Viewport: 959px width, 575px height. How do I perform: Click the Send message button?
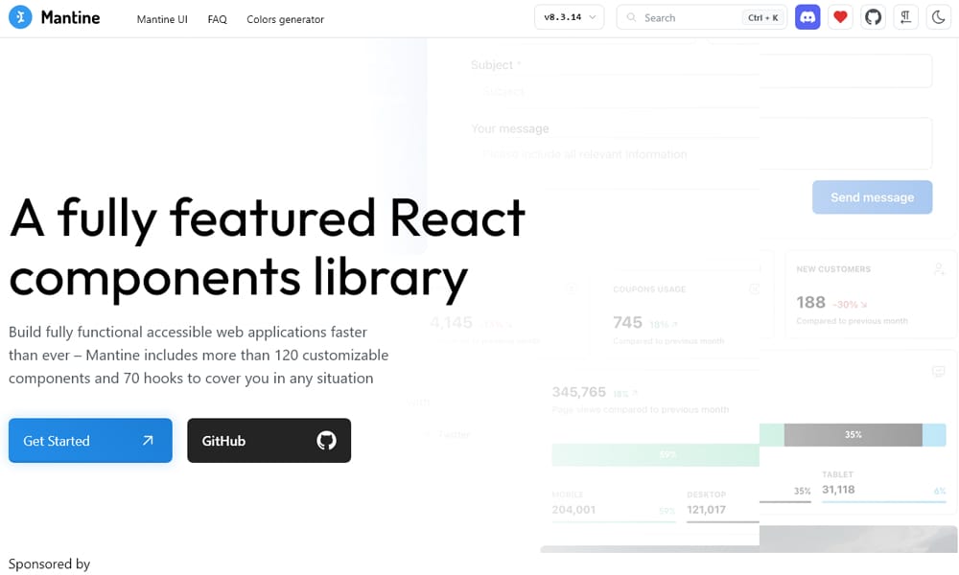pos(872,197)
